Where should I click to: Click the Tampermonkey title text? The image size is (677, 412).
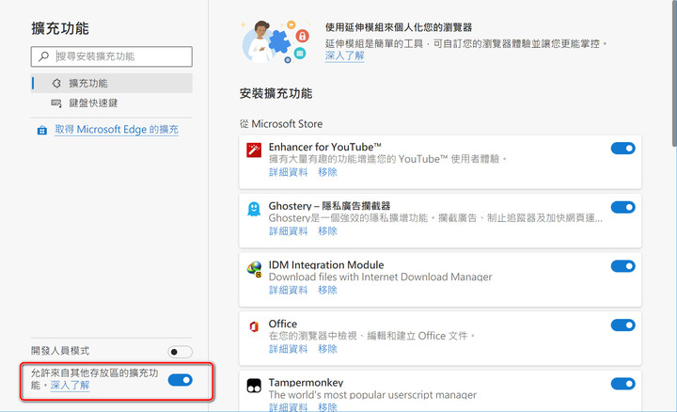(x=306, y=383)
